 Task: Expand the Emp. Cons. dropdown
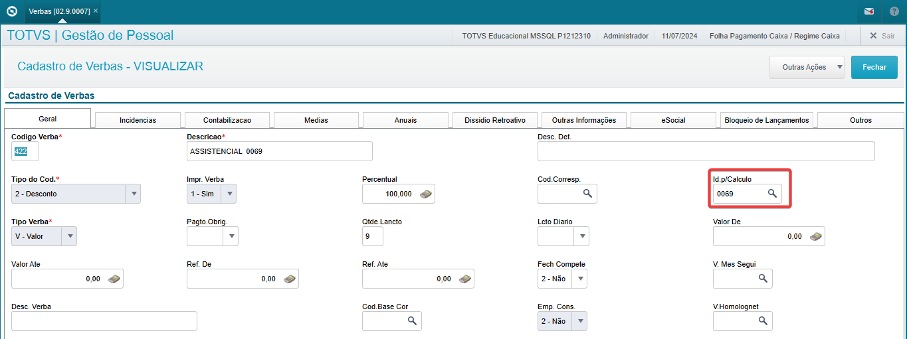click(x=579, y=321)
